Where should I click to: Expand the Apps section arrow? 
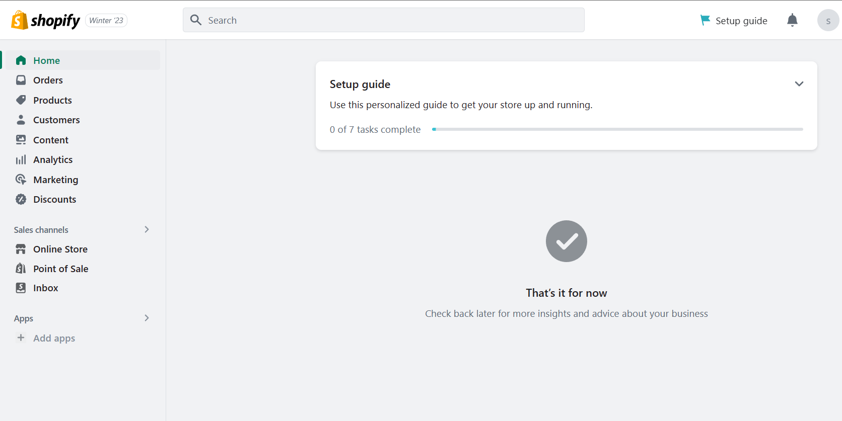(147, 318)
